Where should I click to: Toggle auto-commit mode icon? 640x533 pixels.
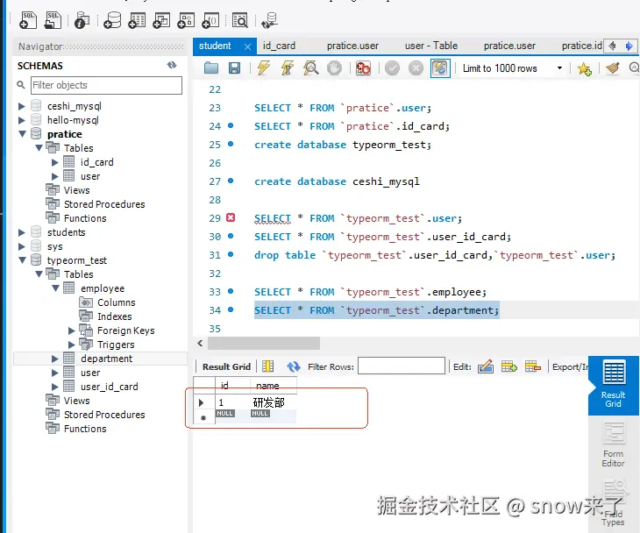(440, 68)
